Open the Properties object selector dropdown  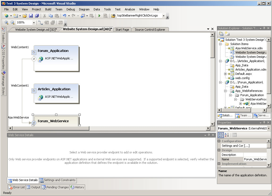coord(269,128)
